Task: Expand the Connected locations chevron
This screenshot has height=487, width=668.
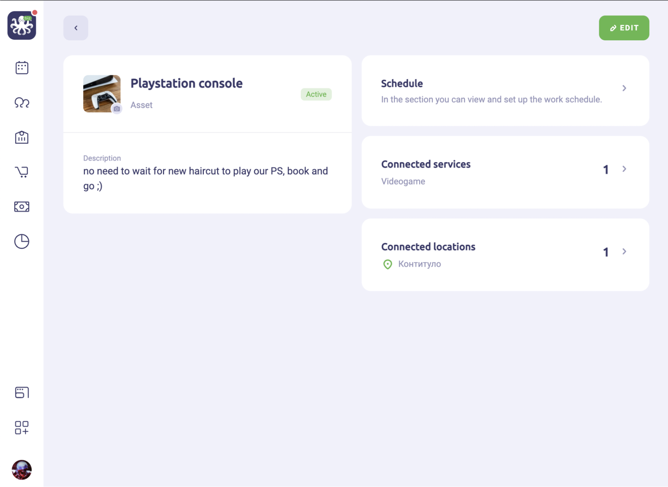Action: click(x=624, y=251)
